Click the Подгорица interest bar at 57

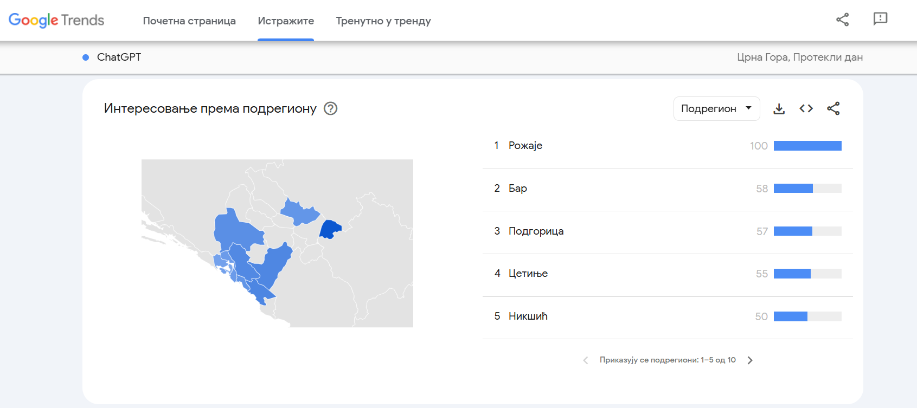point(807,231)
